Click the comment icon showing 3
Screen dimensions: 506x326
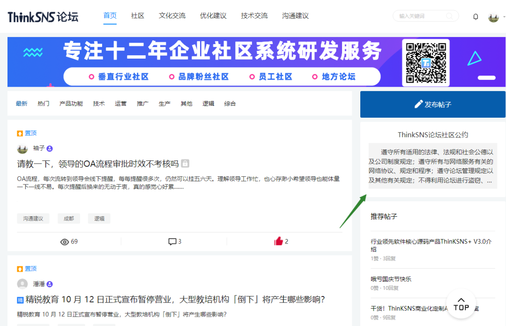172,242
